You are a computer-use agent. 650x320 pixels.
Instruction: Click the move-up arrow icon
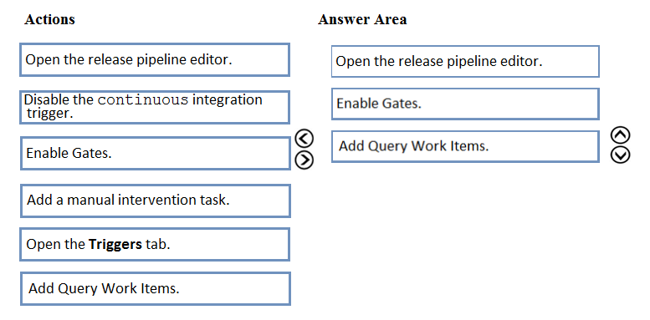(621, 135)
